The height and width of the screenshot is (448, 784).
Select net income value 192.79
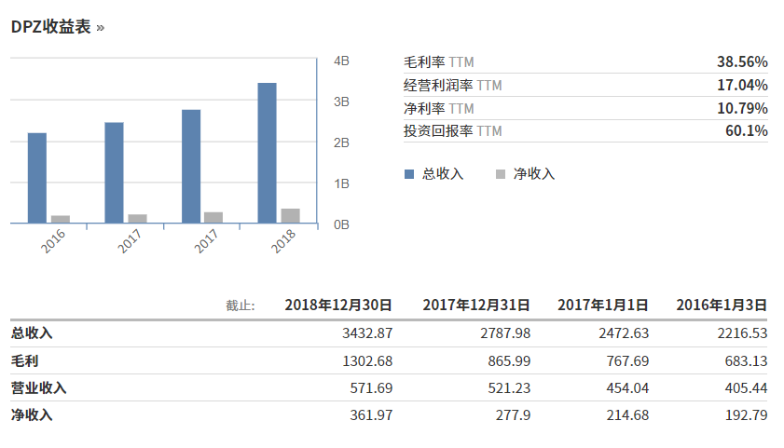pos(746,414)
